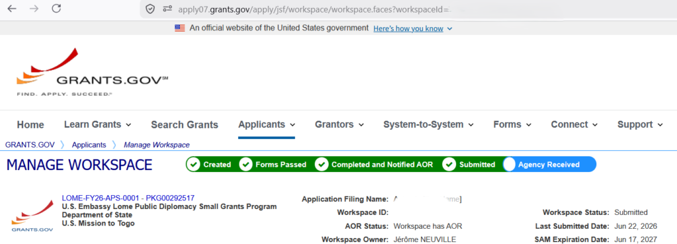The height and width of the screenshot is (244, 677).
Task: Click the Created step checkmark icon
Action: pos(194,164)
